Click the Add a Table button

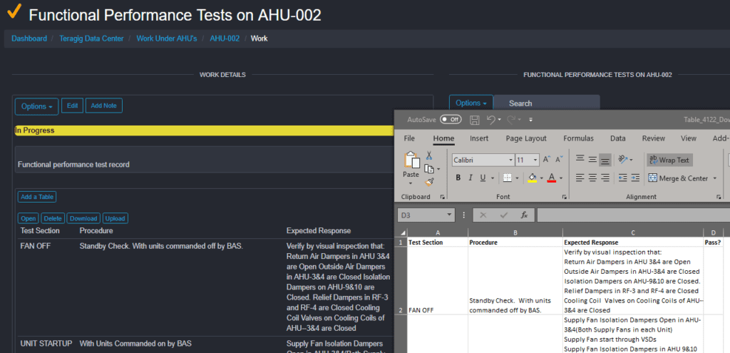point(37,197)
